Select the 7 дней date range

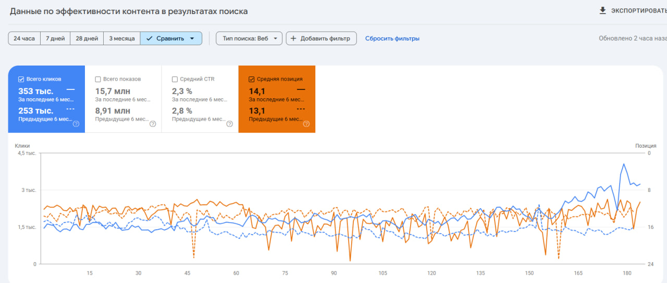tap(55, 38)
